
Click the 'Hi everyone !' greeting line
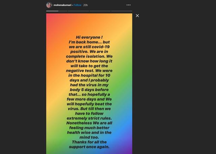coord(89,37)
